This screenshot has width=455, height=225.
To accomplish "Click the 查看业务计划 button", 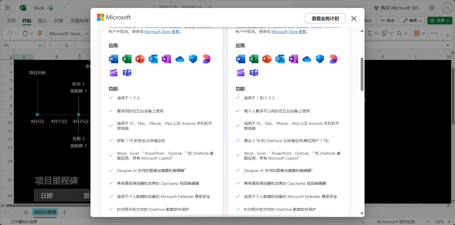I will point(325,19).
